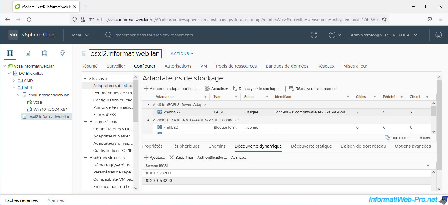This screenshot has width=448, height=205.
Task: Select iSCSI server 10.10.0.15:3260 row
Action: click(x=158, y=173)
